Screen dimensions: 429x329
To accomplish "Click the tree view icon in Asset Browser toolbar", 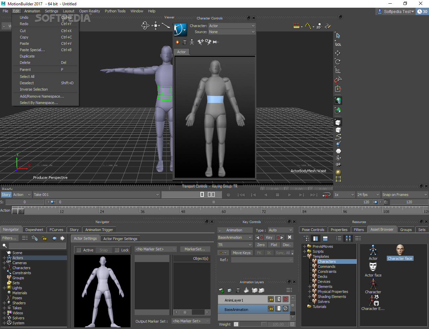I will (306, 238).
